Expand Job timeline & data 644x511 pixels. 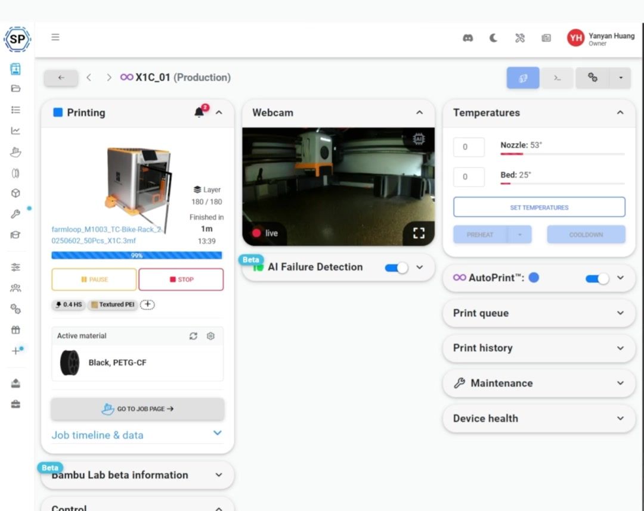point(217,433)
